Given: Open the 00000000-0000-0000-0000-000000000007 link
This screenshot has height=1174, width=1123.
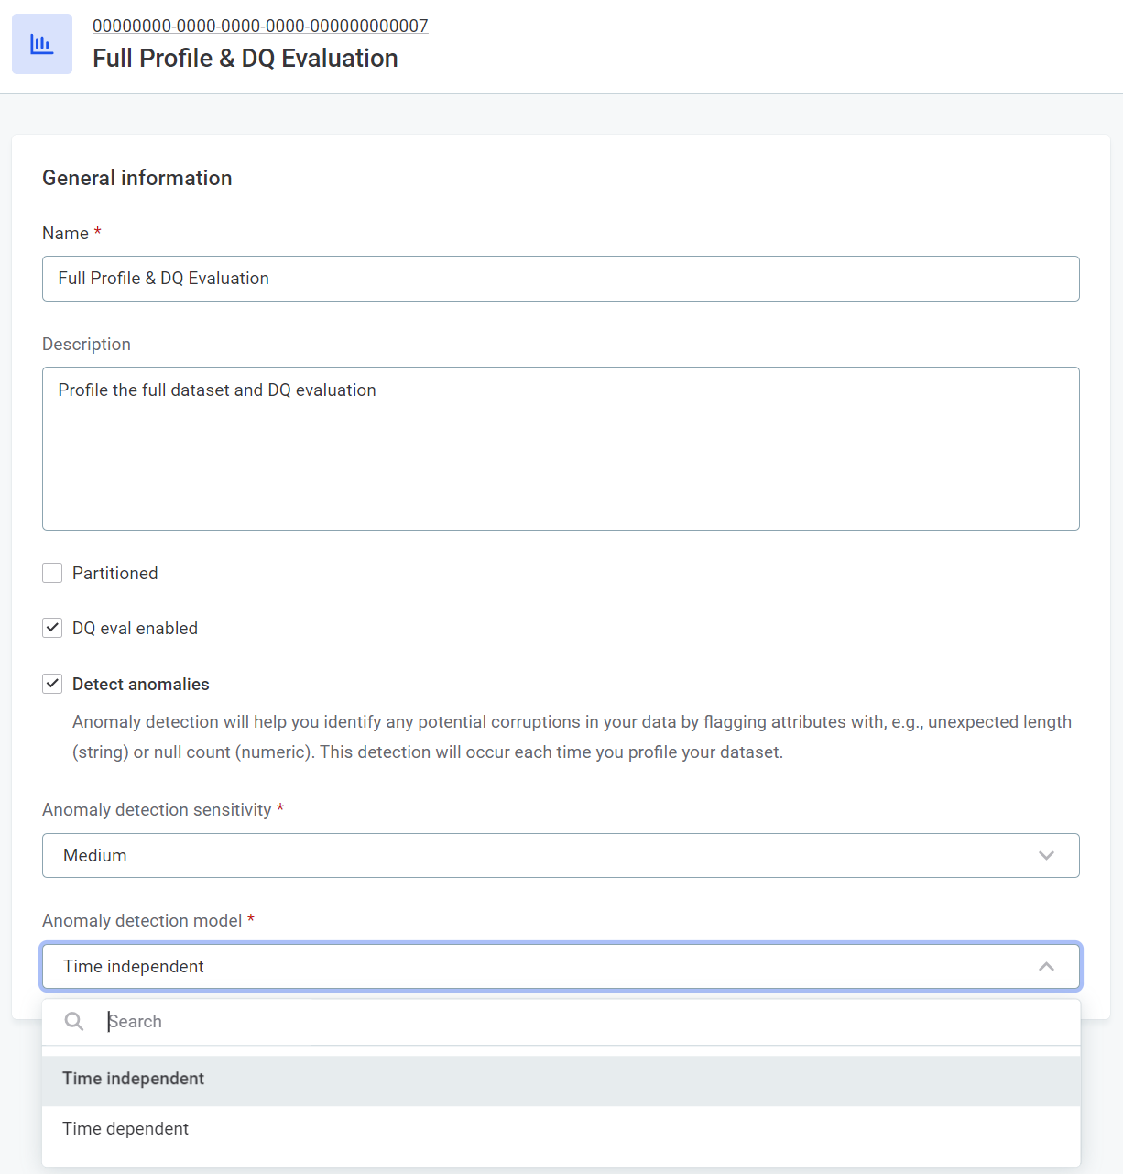Looking at the screenshot, I should (259, 25).
